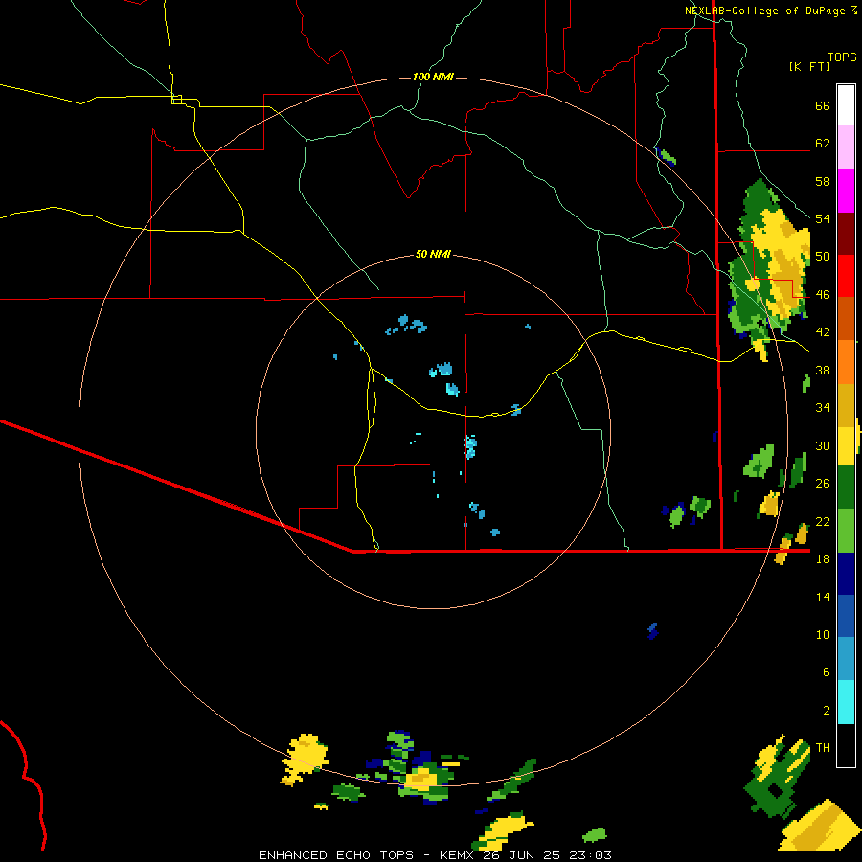The height and width of the screenshot is (862, 862).
Task: Click the "50 NMI" range ring label
Action: [x=433, y=254]
